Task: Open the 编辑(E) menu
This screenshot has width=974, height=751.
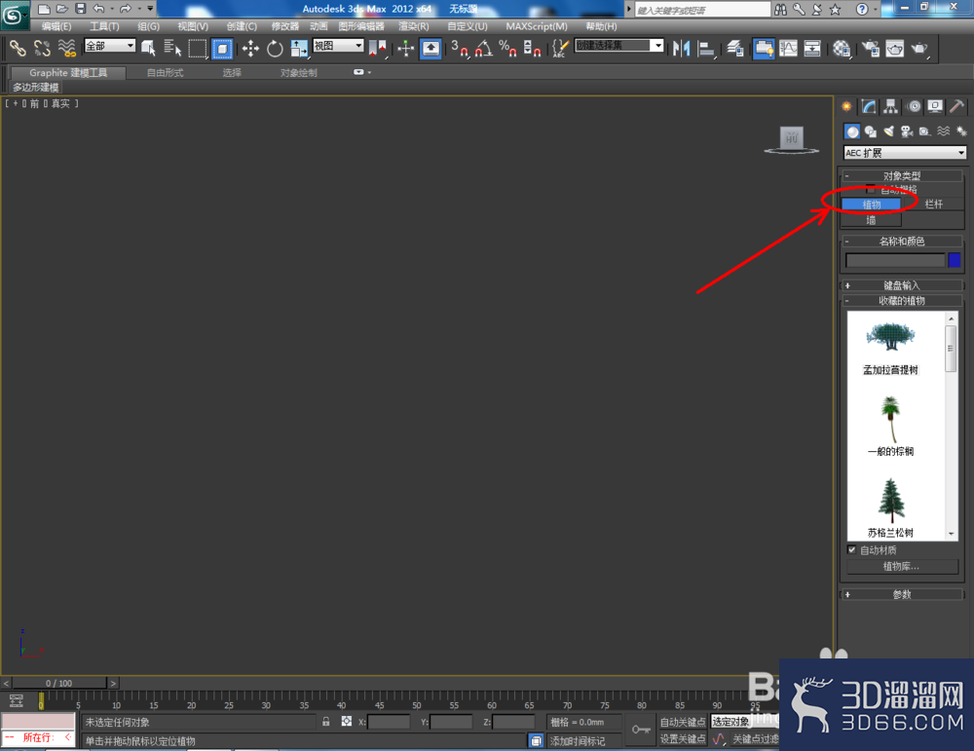Action: pyautogui.click(x=56, y=26)
